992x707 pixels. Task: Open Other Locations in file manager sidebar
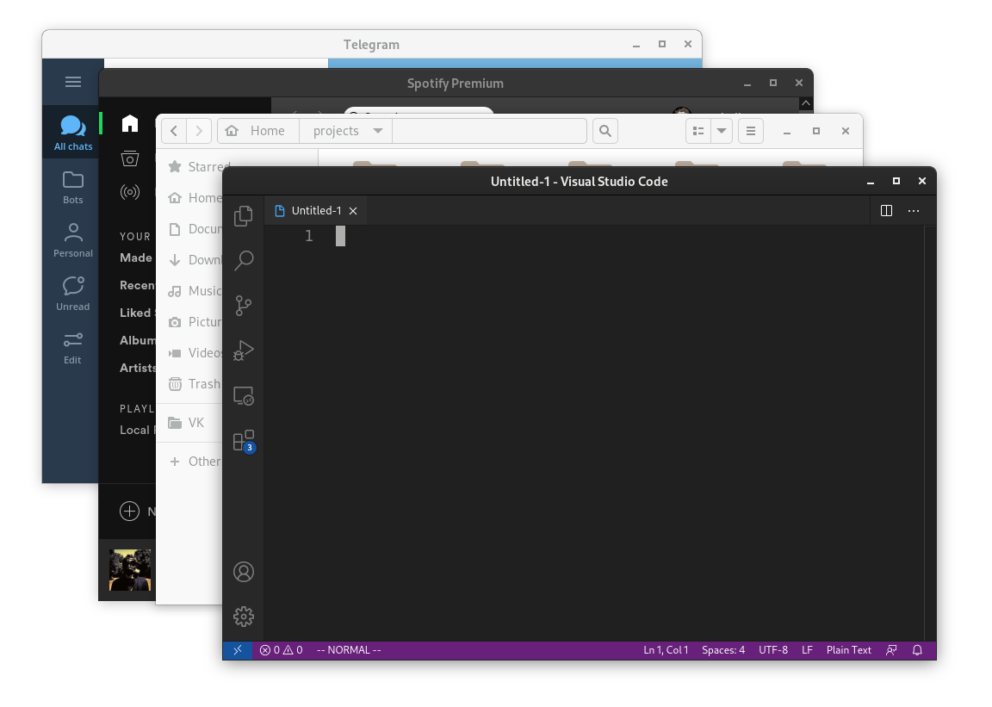193,462
